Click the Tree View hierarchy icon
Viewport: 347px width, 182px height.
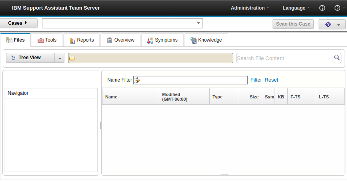tap(14, 58)
